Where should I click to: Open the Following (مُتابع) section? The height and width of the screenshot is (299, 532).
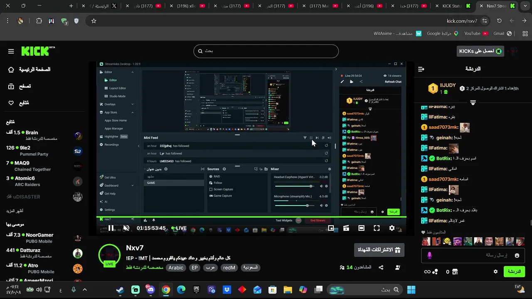point(19,103)
